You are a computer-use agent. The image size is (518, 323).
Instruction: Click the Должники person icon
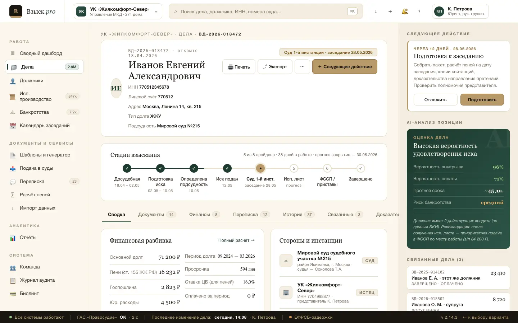point(13,81)
